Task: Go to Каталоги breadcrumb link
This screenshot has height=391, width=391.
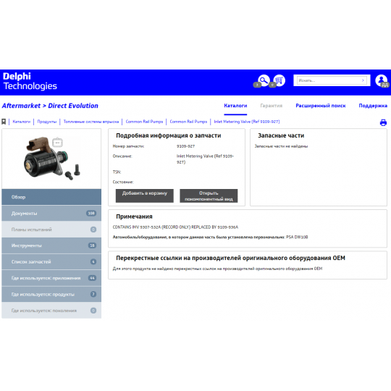Action: pos(22,122)
